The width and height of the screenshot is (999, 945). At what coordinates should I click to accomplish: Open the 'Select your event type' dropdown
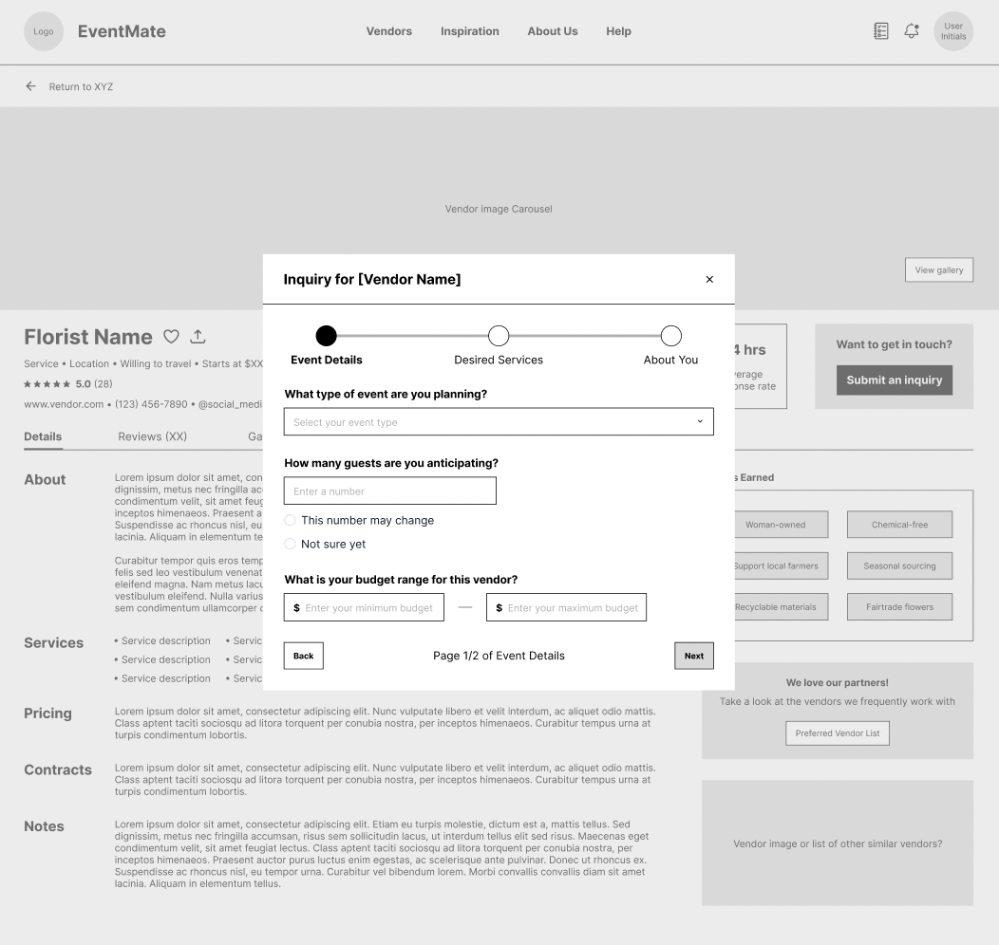pyautogui.click(x=499, y=421)
